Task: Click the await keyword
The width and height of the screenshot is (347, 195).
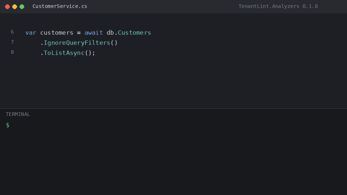Action: coord(94,33)
